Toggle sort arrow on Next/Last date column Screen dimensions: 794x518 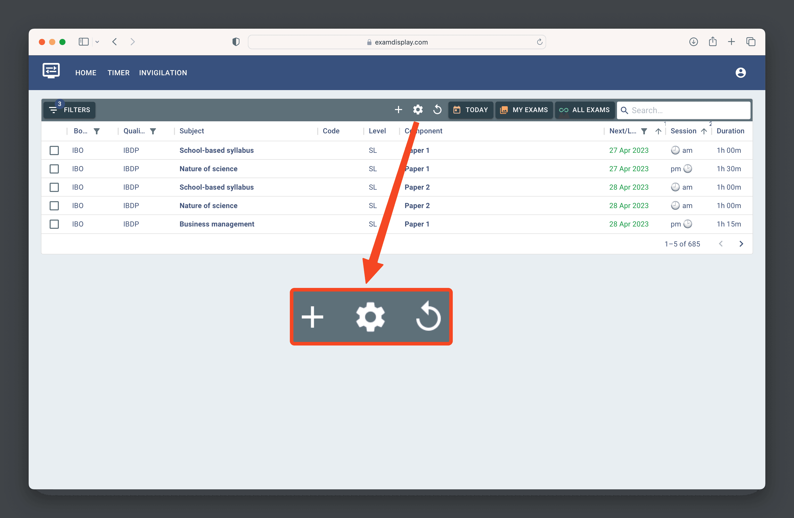(658, 131)
